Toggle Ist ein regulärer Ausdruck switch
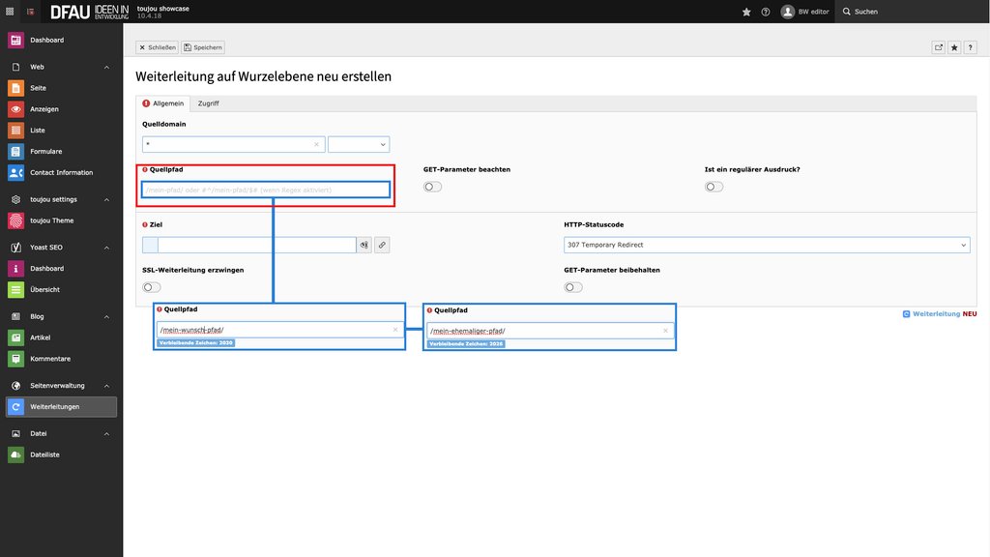 click(x=713, y=187)
